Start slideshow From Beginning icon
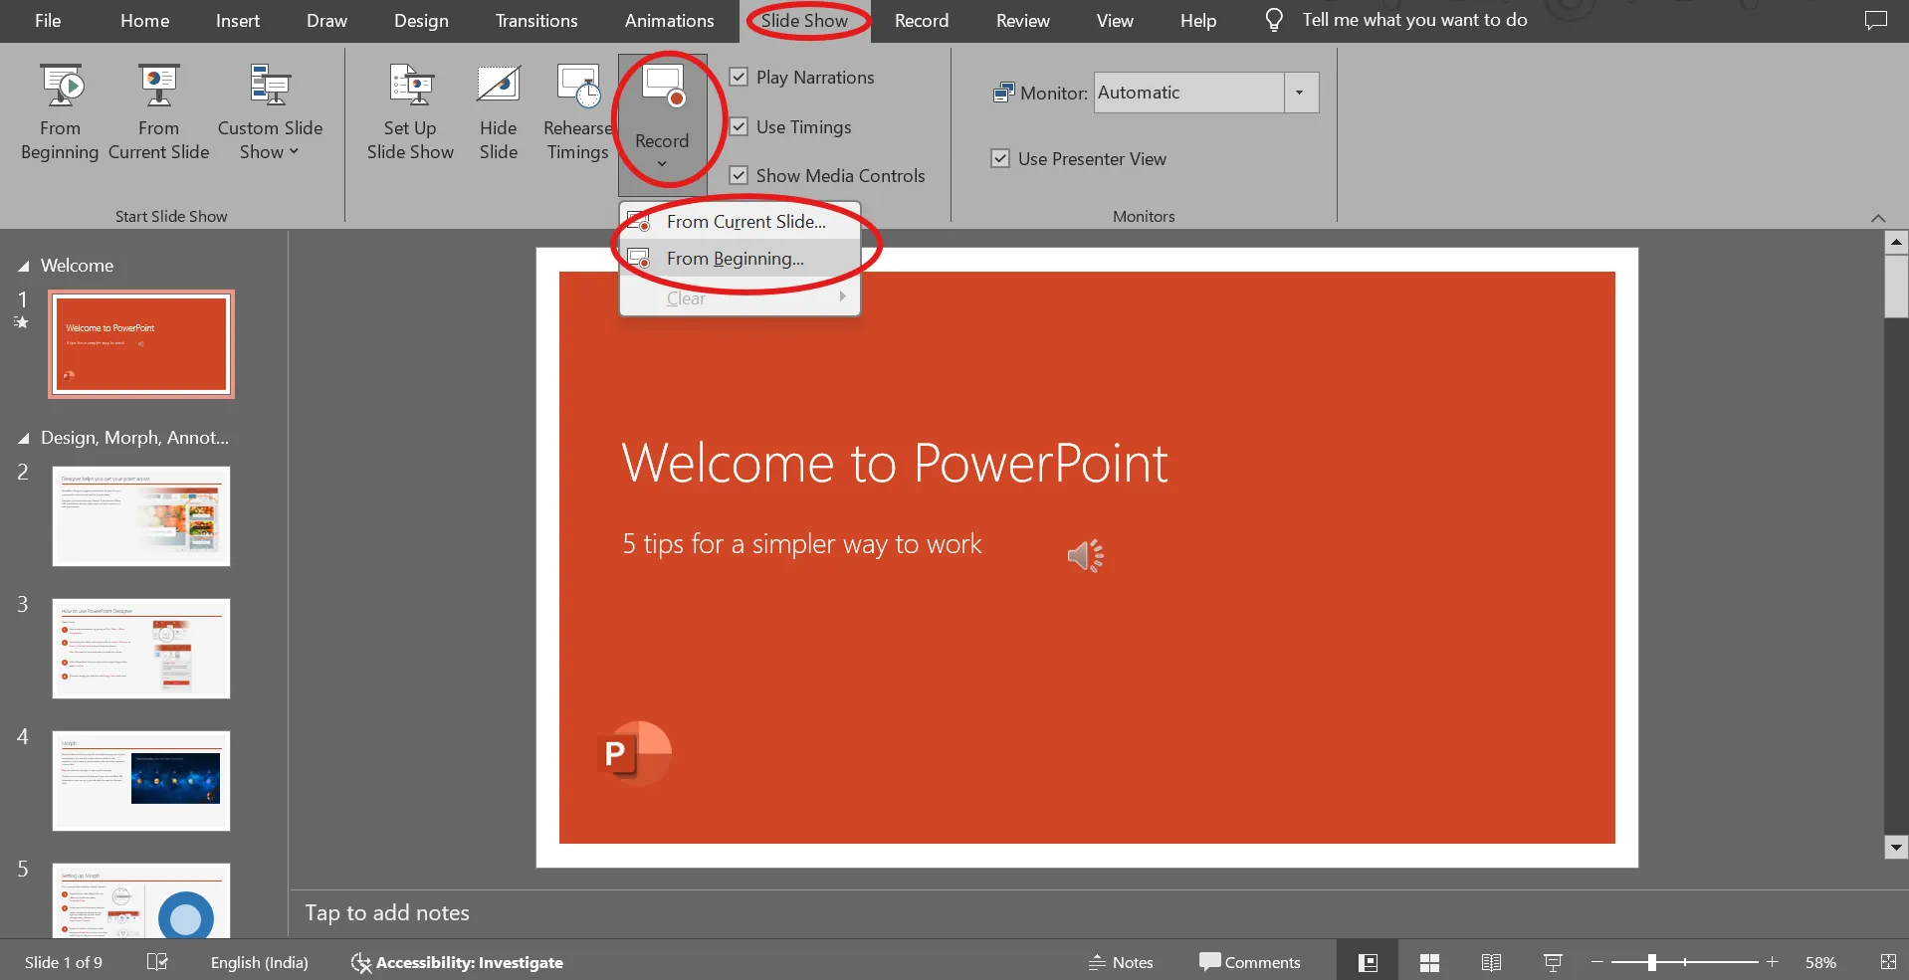Screen dimensions: 1909x980 (x=61, y=87)
